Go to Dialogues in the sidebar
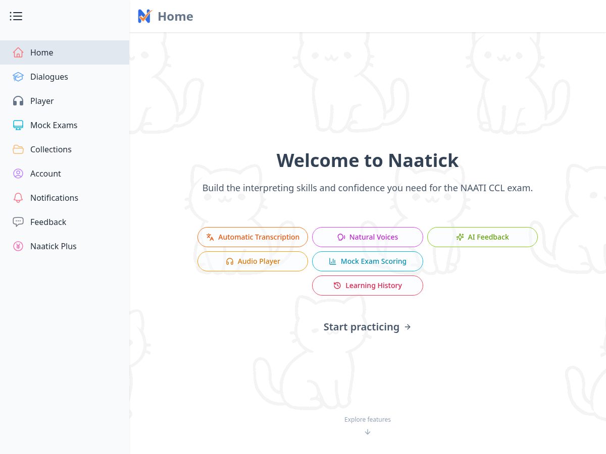Viewport: 606px width, 454px height. pyautogui.click(x=65, y=77)
